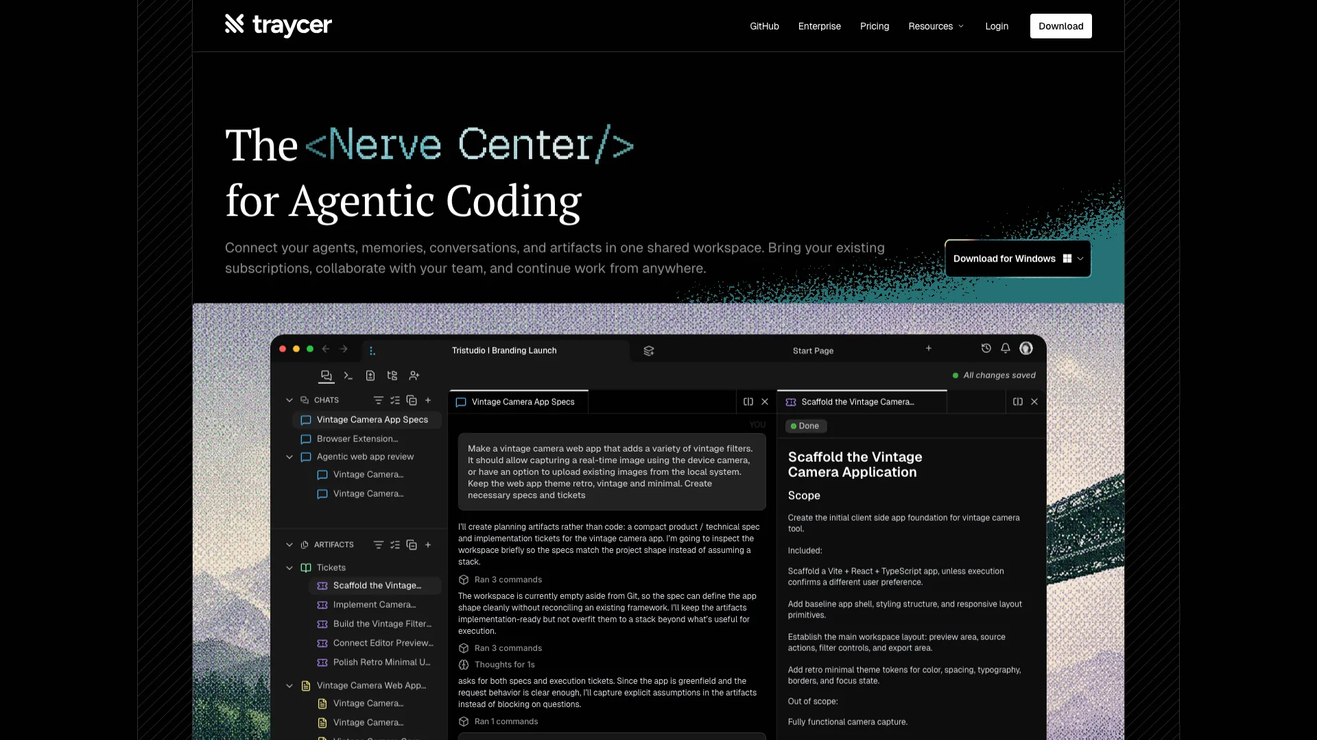Go to the Pricing page
This screenshot has width=1317, height=740.
[x=875, y=26]
